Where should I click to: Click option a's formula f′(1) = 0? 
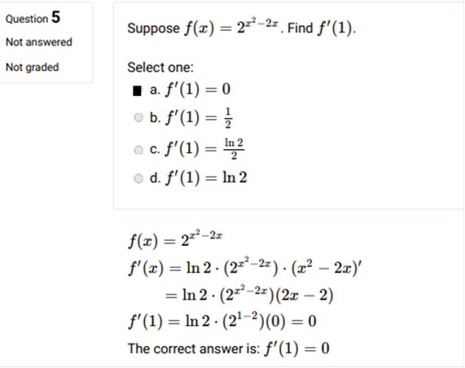[198, 89]
